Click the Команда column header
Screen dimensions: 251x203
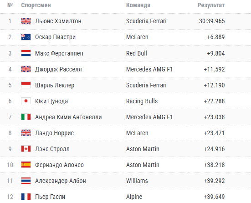pos(138,5)
